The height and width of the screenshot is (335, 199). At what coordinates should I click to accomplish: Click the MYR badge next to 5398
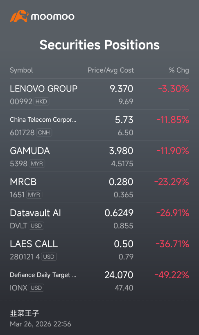37,164
